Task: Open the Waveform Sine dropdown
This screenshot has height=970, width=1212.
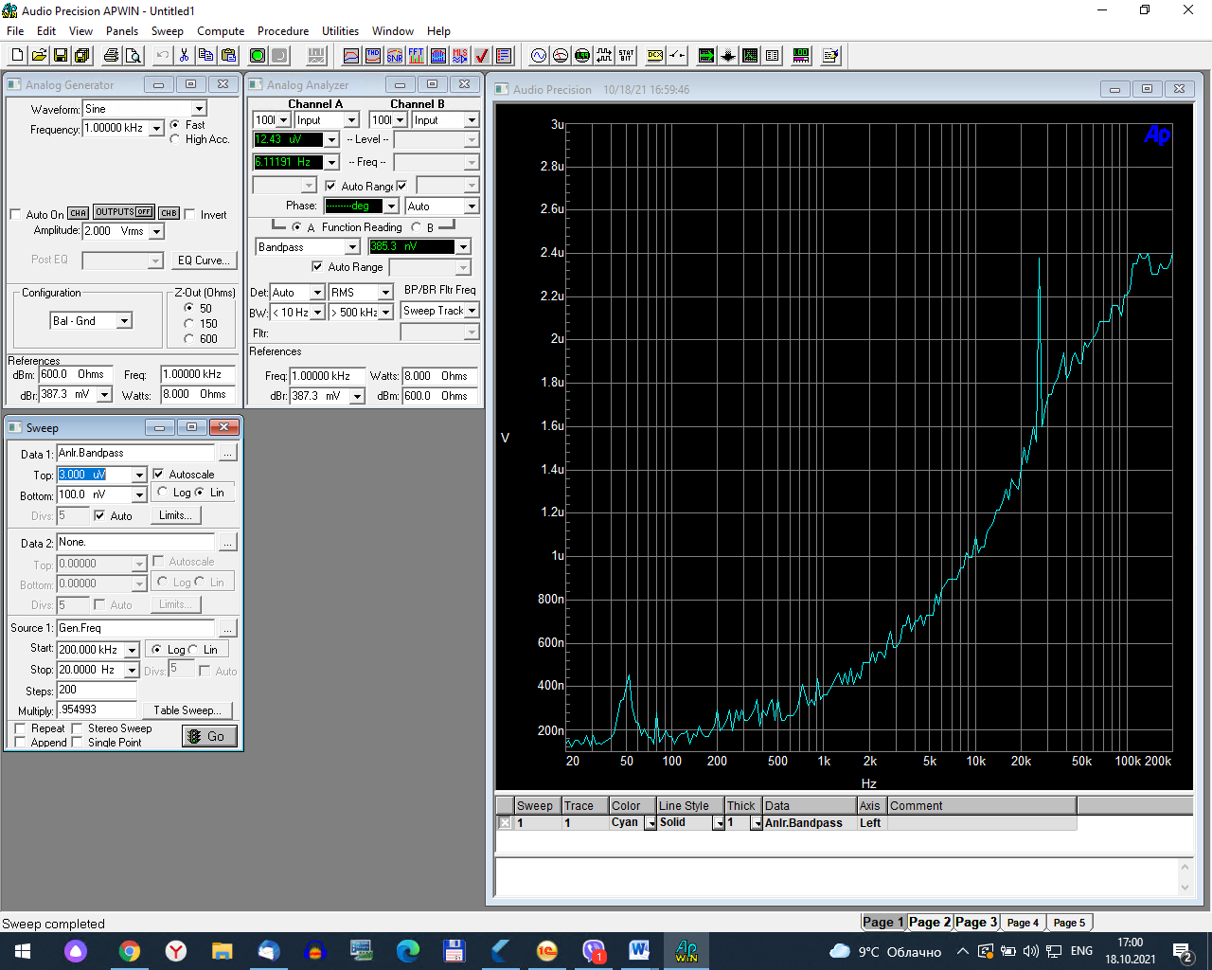Action: point(199,109)
